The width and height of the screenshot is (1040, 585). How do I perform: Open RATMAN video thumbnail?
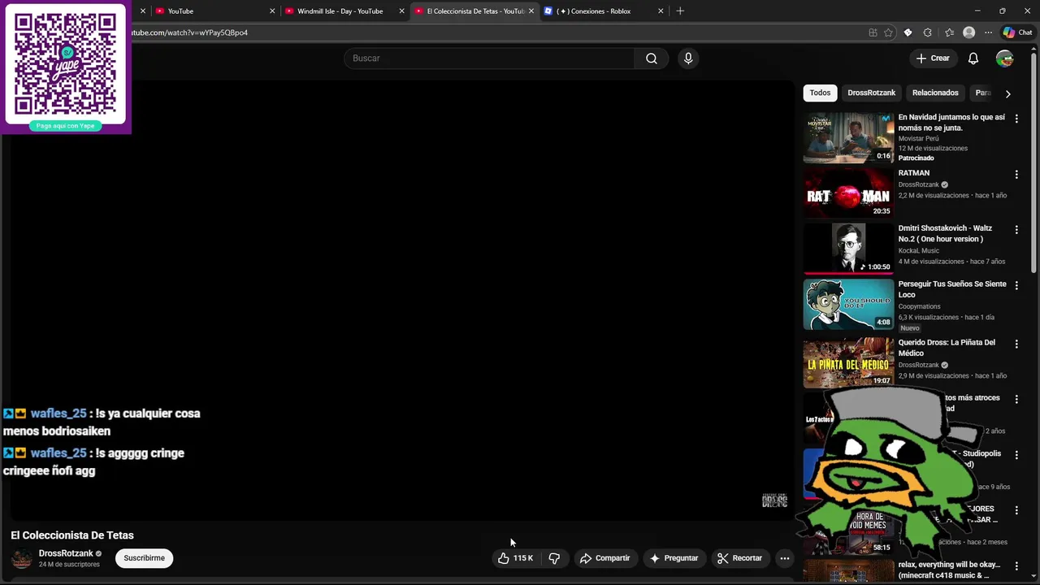848,193
